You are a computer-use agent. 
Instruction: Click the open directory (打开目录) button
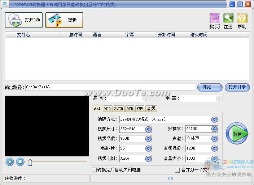[237, 87]
